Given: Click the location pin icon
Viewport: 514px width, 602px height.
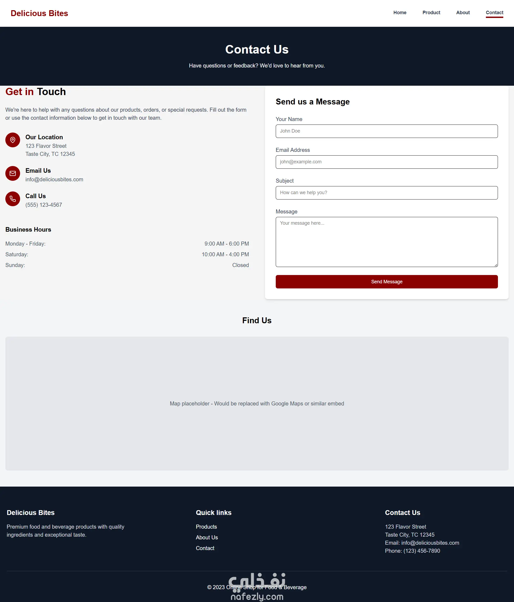Looking at the screenshot, I should (13, 140).
